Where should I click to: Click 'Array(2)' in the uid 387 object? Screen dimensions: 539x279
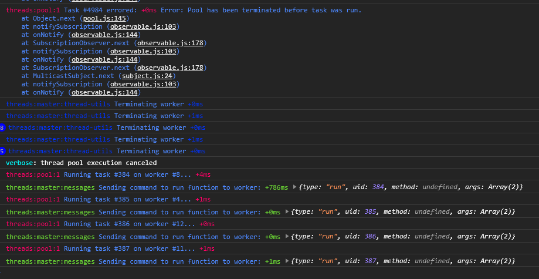[496, 261]
